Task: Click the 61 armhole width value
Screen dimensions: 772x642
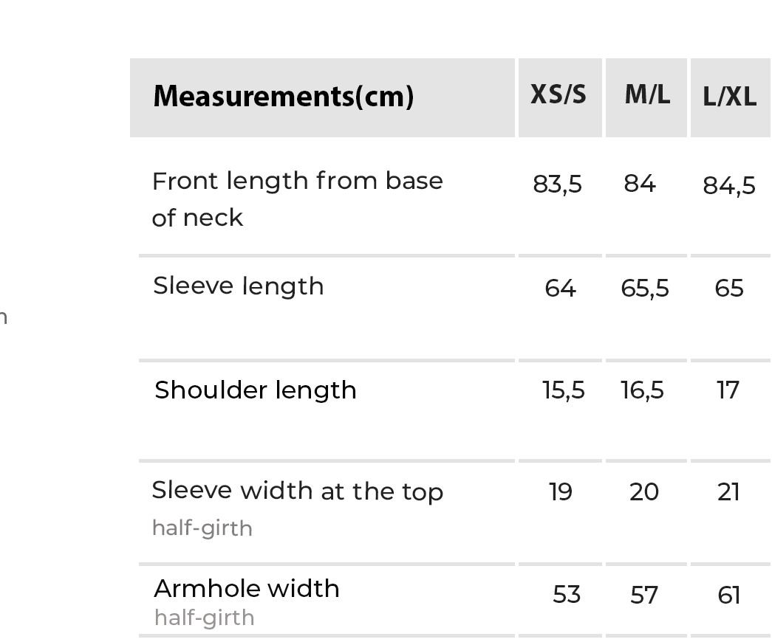Action: (728, 596)
